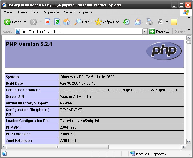Click the horizontal scrollbar thumb
The width and height of the screenshot is (193, 158).
pos(58,147)
